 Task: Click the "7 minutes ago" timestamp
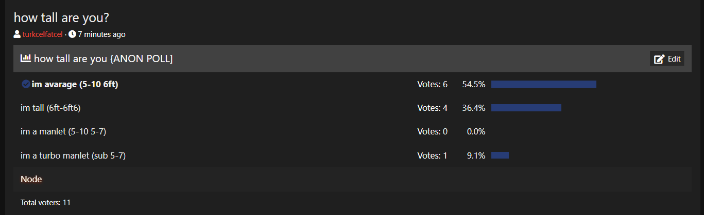(101, 35)
